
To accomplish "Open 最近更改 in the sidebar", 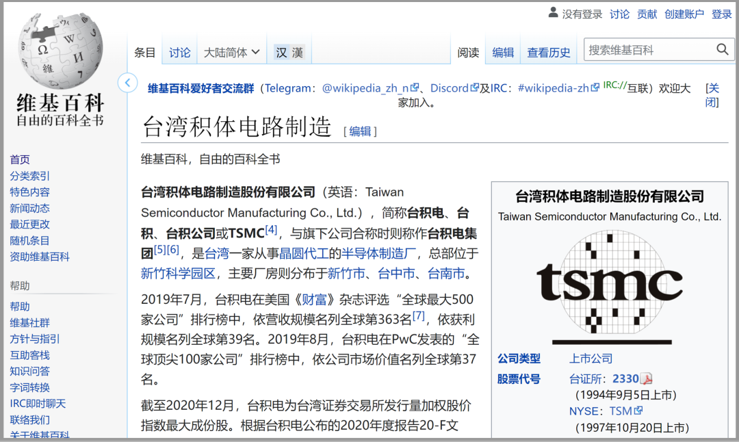I will [x=29, y=224].
